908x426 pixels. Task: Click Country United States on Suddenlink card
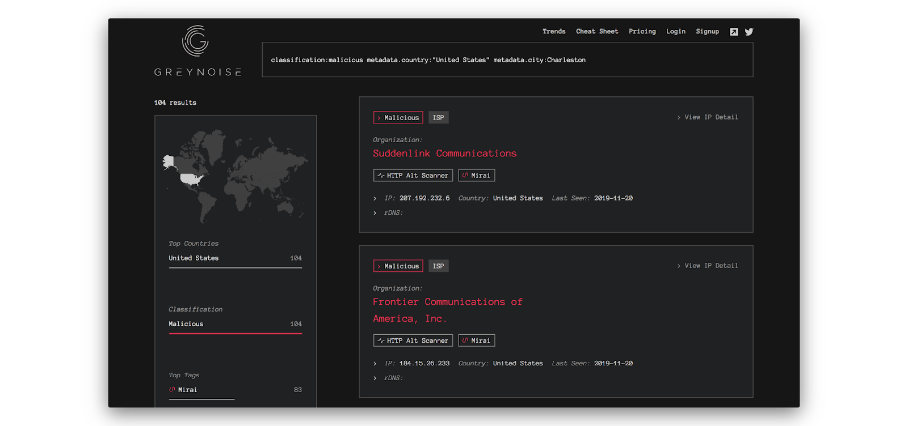[x=518, y=198]
